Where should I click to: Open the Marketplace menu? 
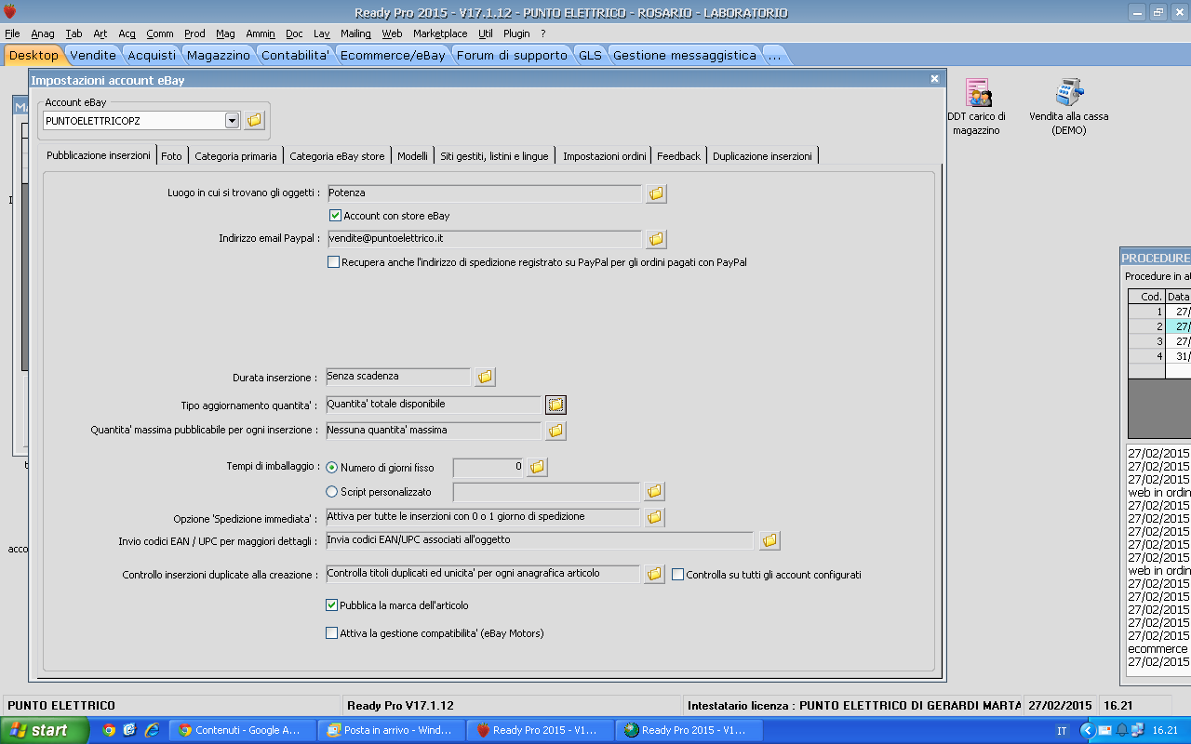point(440,33)
